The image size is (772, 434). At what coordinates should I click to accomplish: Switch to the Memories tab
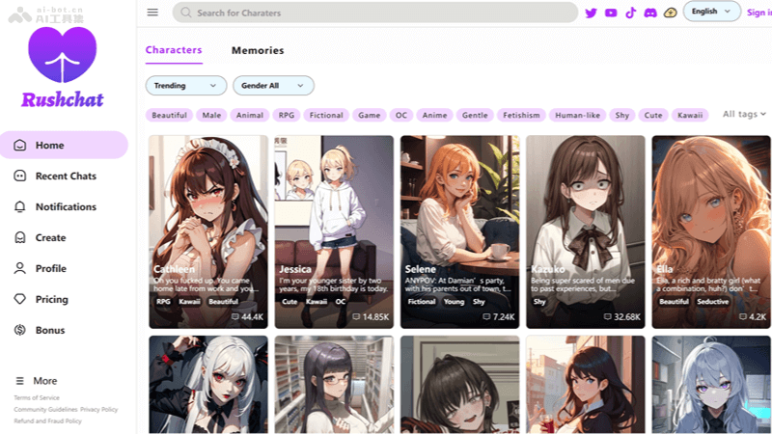pyautogui.click(x=258, y=50)
